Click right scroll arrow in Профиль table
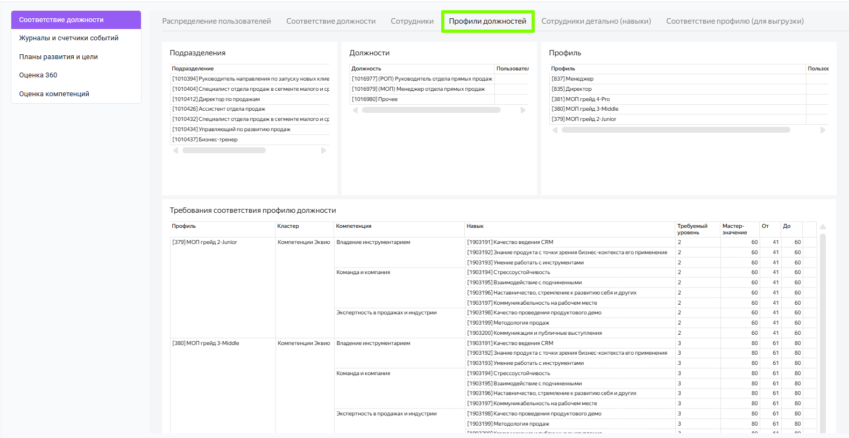 823,130
